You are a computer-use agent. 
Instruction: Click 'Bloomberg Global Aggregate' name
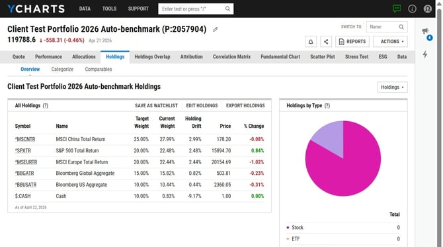85,173
